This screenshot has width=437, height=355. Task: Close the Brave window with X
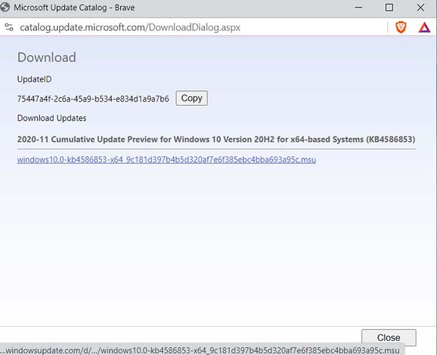coord(421,7)
